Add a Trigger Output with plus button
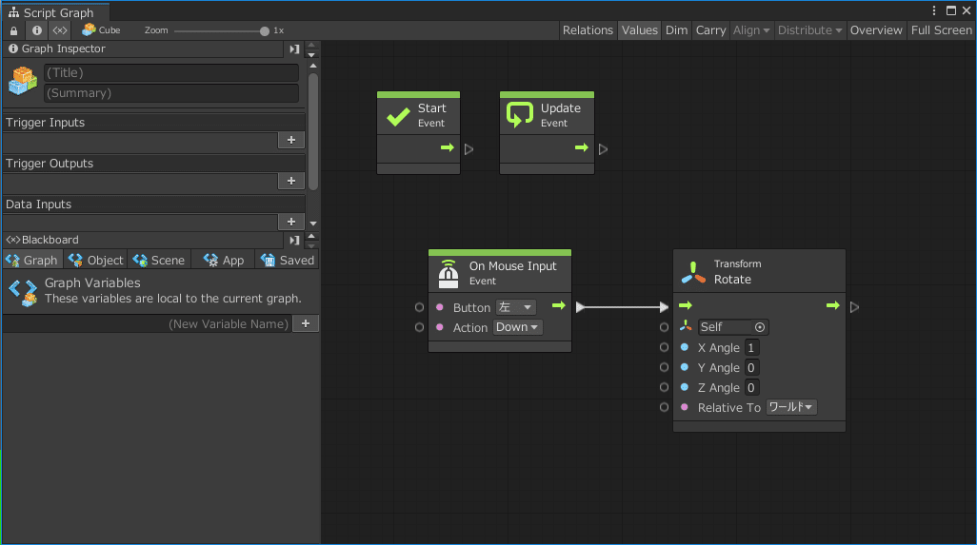This screenshot has width=977, height=545. (291, 181)
